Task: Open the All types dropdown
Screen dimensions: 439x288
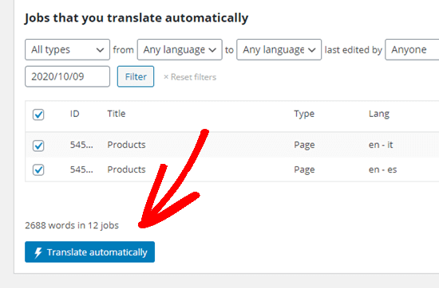Action: (x=67, y=49)
